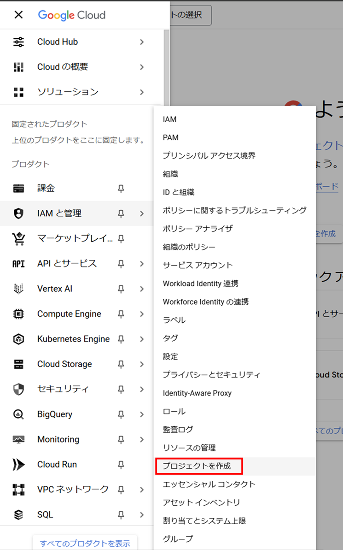Expand セキュリティ submenu chevron
This screenshot has width=343, height=550.
tap(141, 390)
